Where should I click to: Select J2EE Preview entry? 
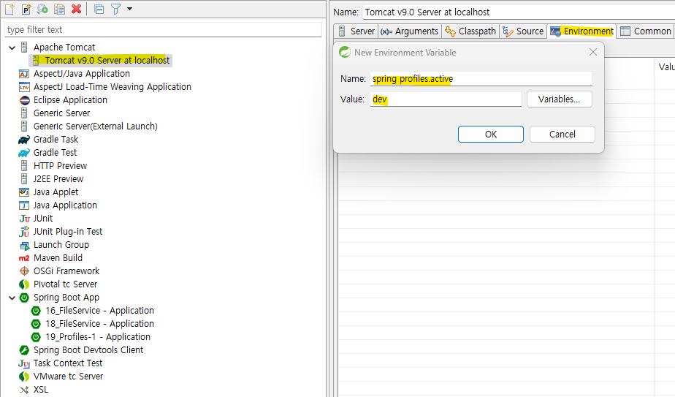tap(58, 179)
